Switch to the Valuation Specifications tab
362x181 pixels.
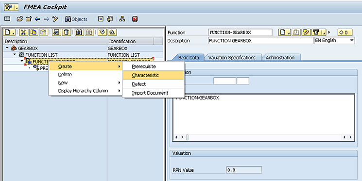[x=232, y=58]
